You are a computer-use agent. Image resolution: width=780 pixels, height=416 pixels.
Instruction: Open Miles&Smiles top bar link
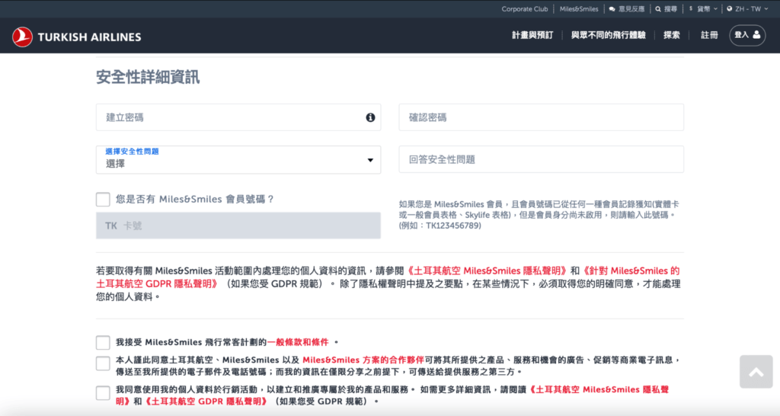(x=579, y=9)
